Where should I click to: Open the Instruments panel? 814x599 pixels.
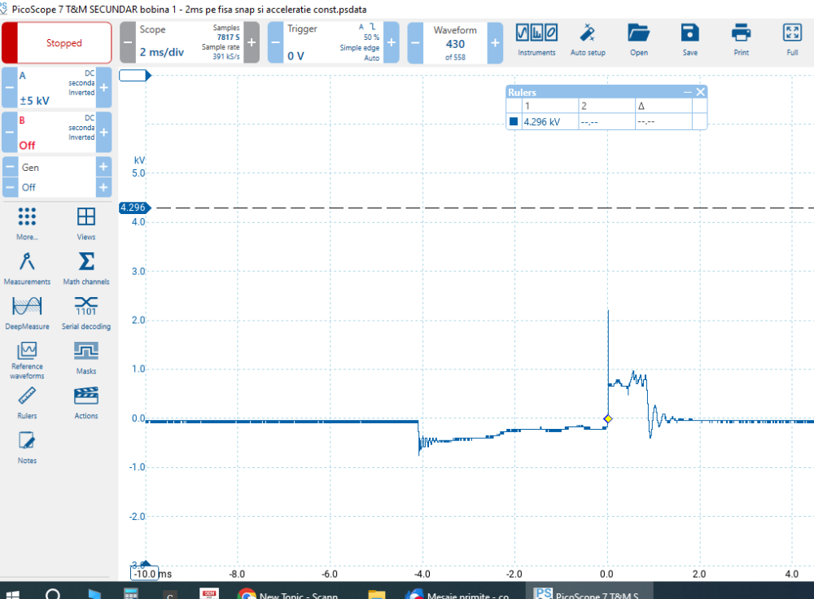pyautogui.click(x=536, y=40)
